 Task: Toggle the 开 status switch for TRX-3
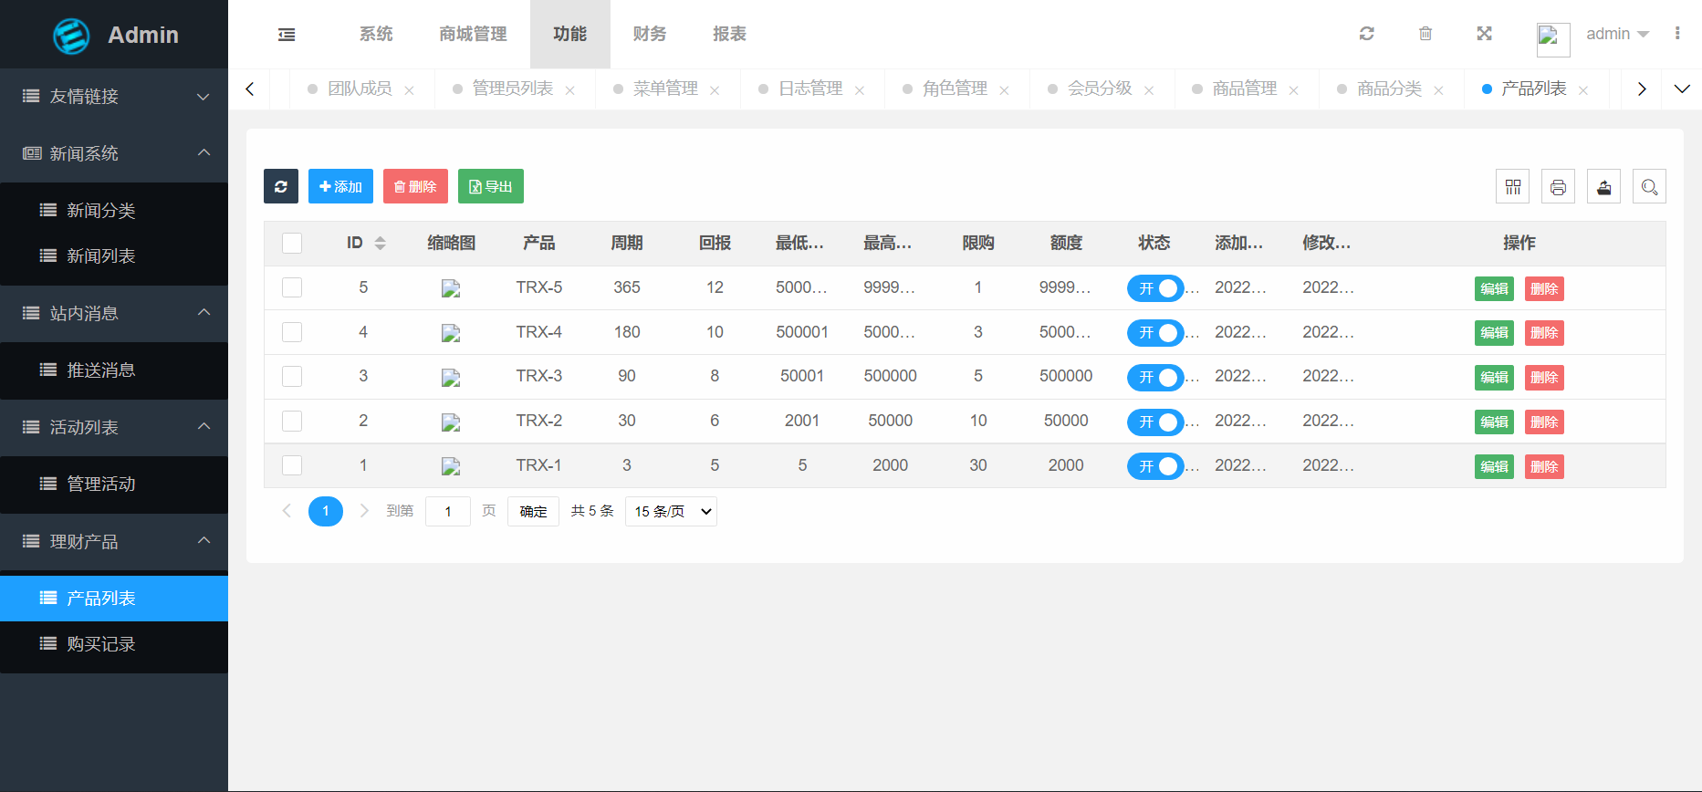click(x=1155, y=377)
